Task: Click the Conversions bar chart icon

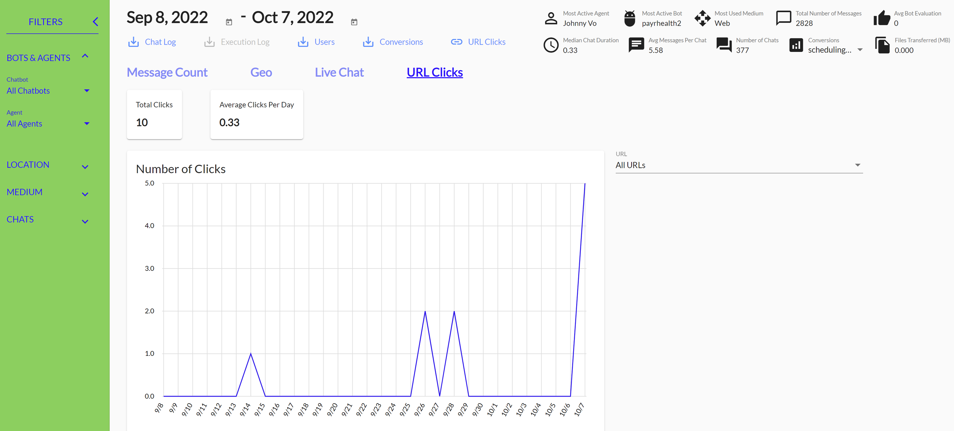Action: pyautogui.click(x=796, y=45)
